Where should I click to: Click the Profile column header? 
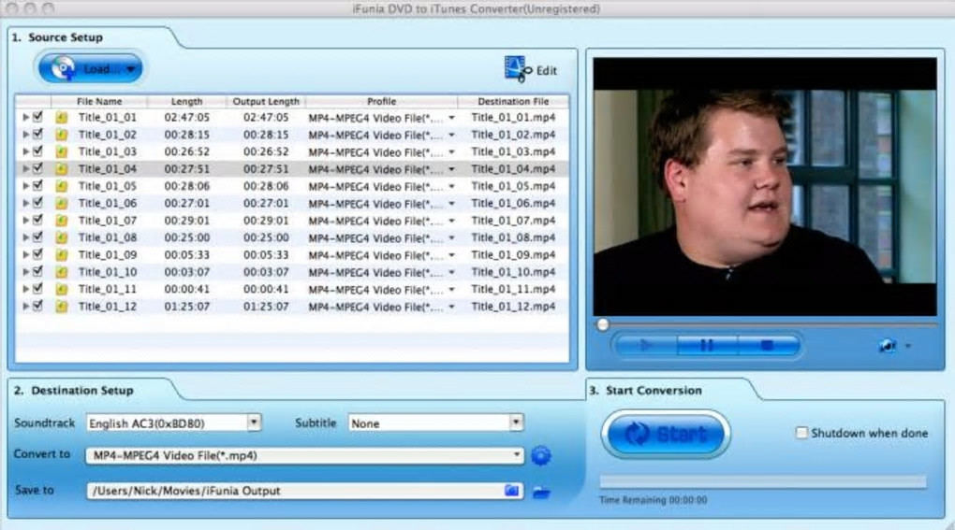(381, 102)
